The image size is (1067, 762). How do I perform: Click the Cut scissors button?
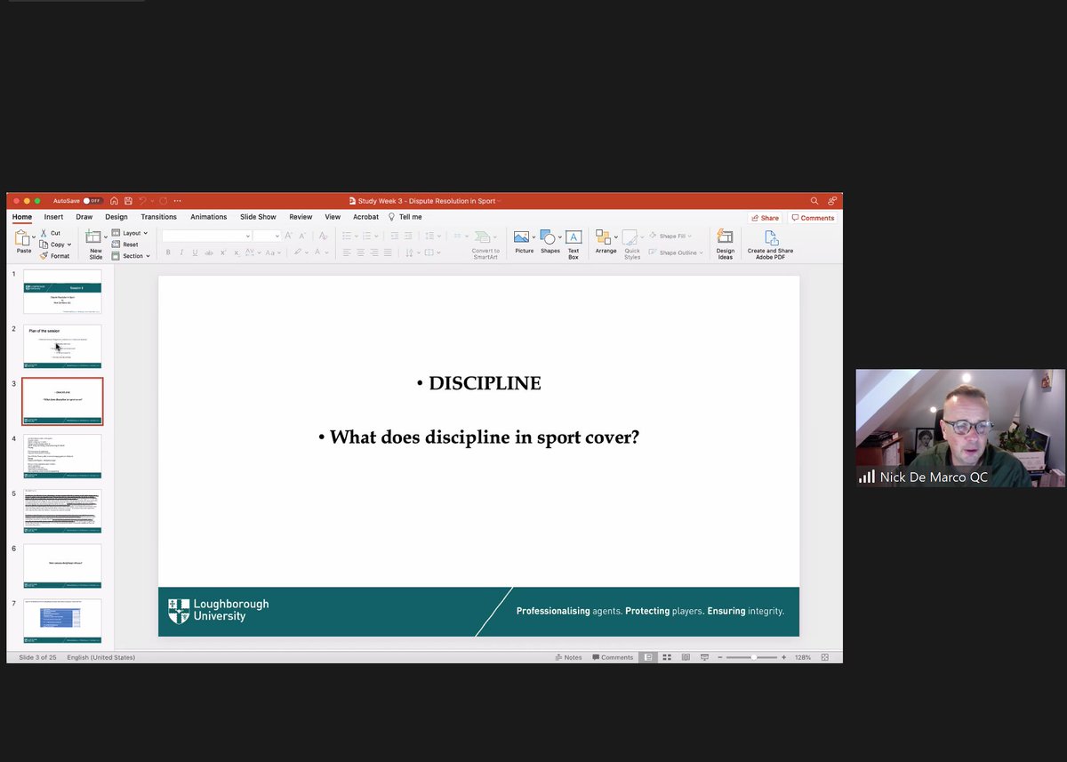[50, 233]
